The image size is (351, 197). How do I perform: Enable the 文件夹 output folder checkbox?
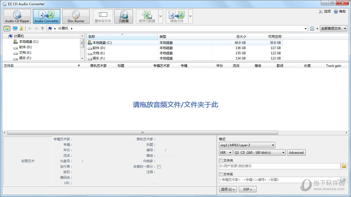point(221,161)
